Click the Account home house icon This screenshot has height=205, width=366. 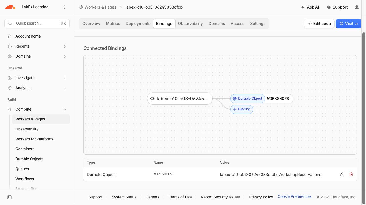[x=10, y=36]
